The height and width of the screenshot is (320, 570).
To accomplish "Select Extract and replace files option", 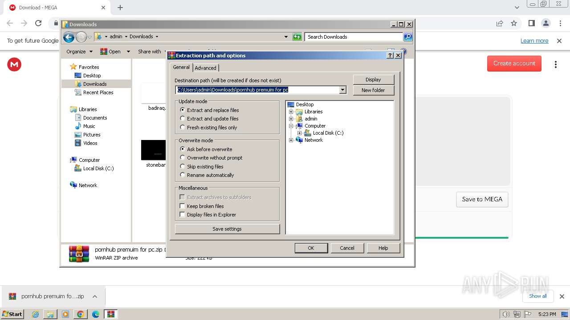I will 209,110.
